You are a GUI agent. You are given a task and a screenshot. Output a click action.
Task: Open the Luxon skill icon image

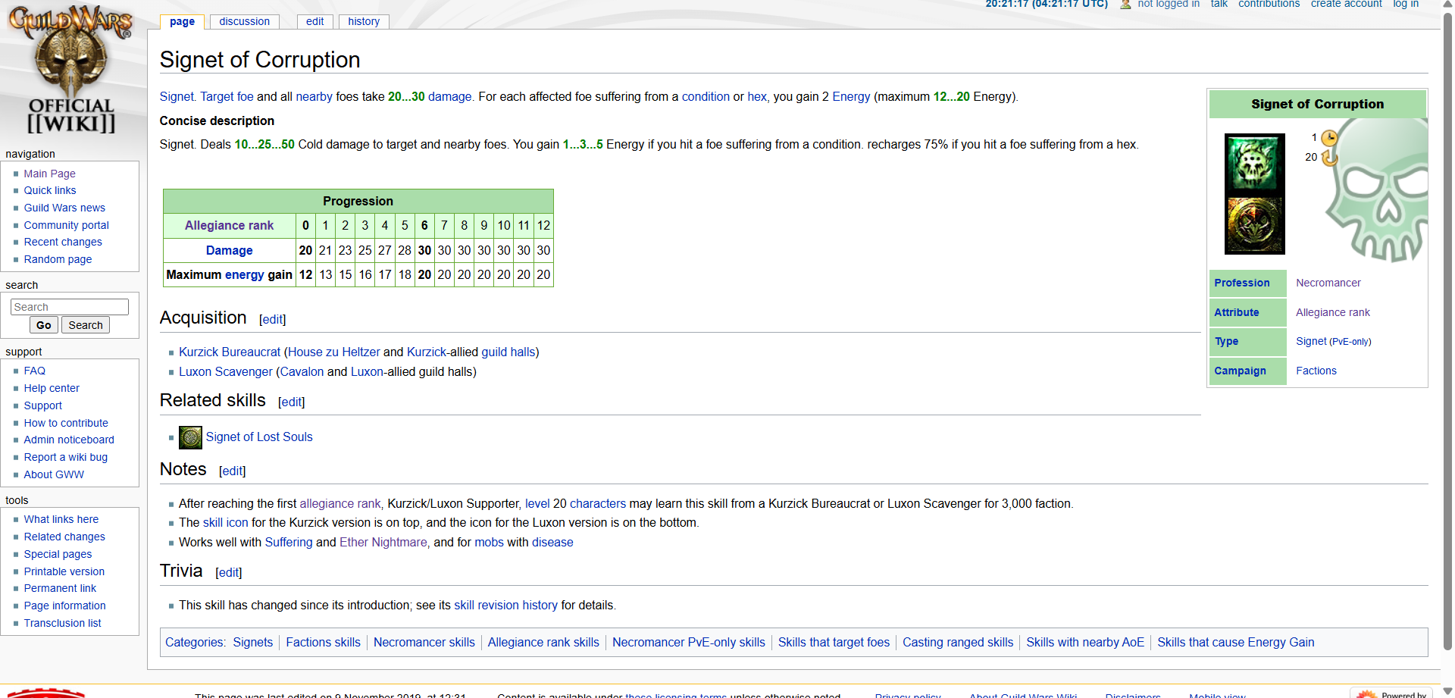(1254, 224)
